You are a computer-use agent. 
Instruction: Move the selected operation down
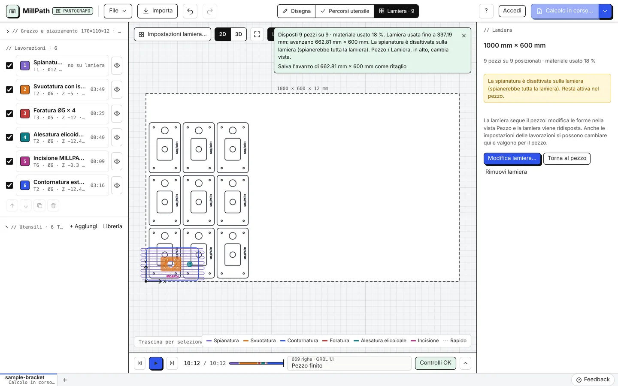[x=26, y=206]
